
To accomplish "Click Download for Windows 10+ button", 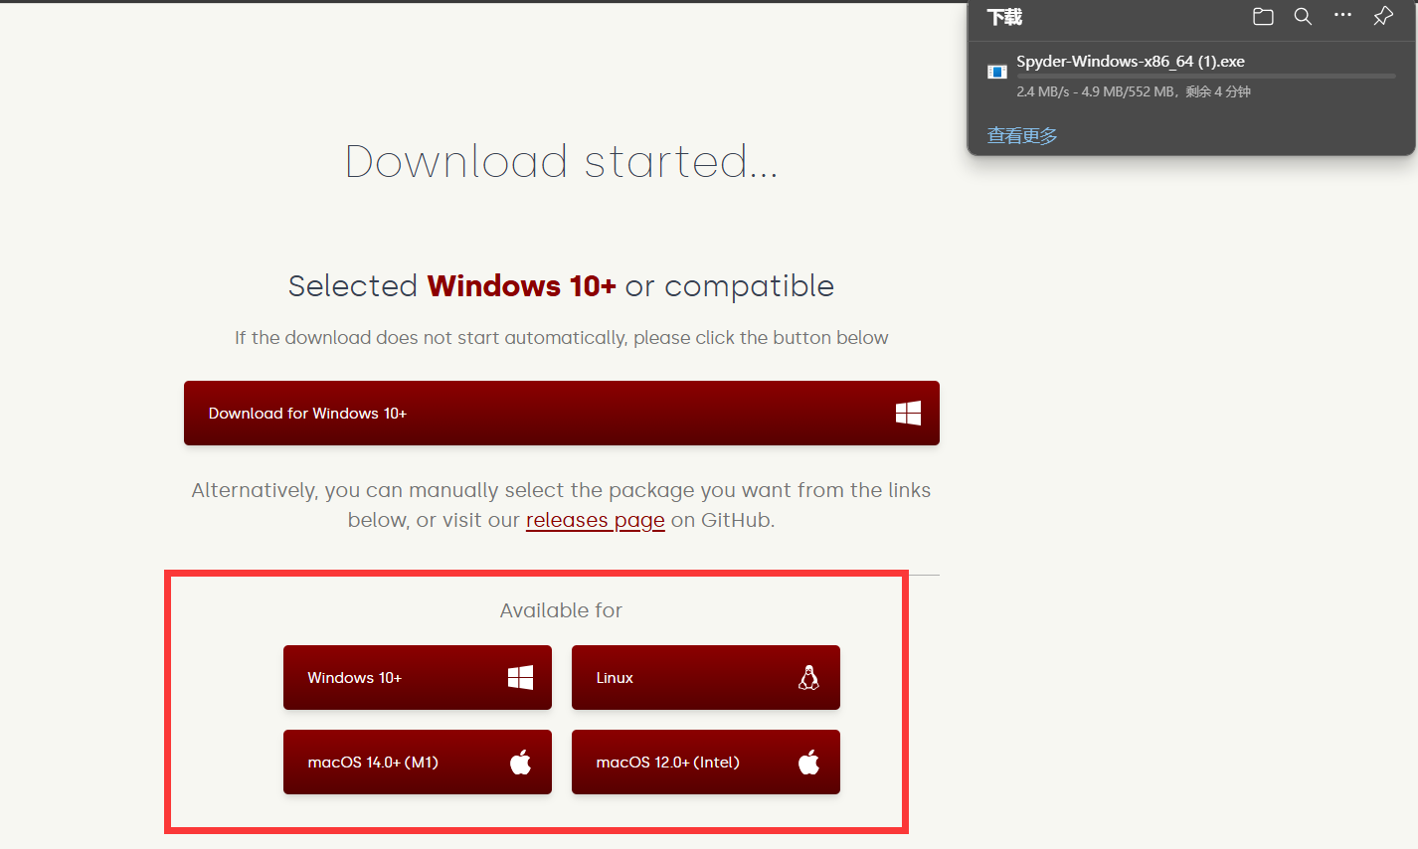I will (562, 413).
